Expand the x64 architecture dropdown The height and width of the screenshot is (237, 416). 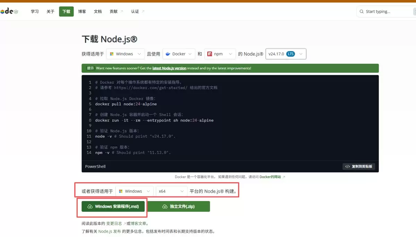pyautogui.click(x=172, y=191)
